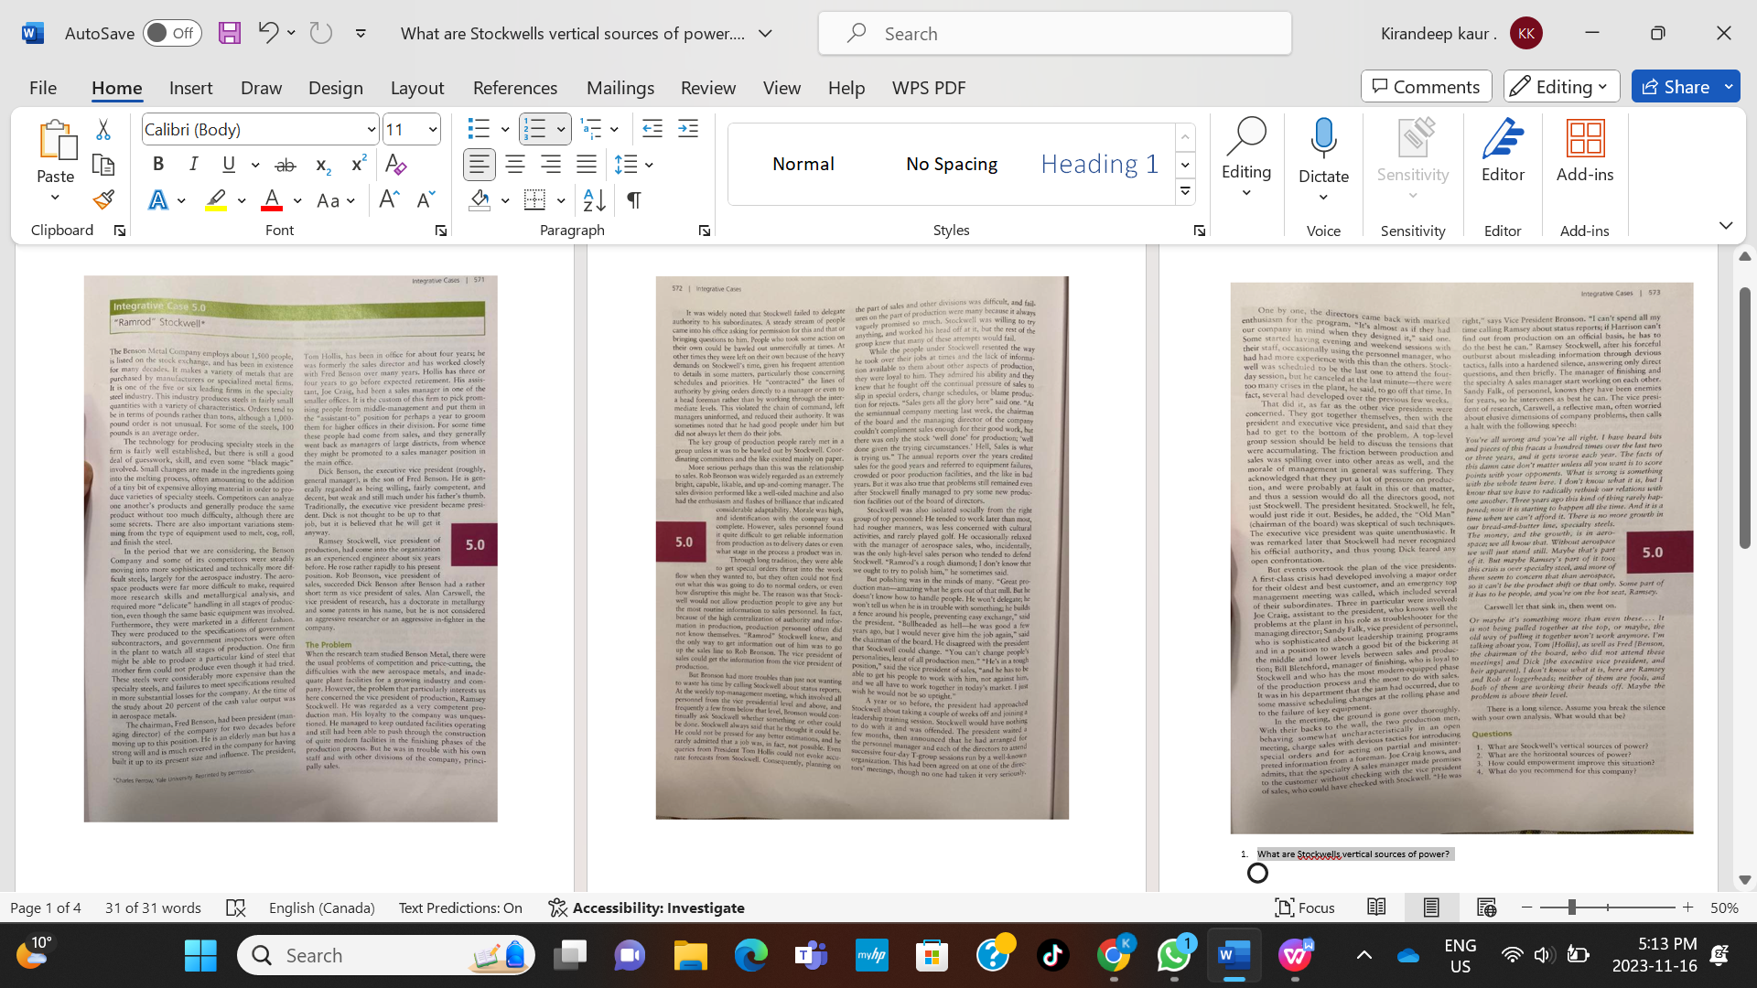Viewport: 1757px width, 988px height.
Task: Apply strikethrough formatting to text
Action: pyautogui.click(x=286, y=165)
